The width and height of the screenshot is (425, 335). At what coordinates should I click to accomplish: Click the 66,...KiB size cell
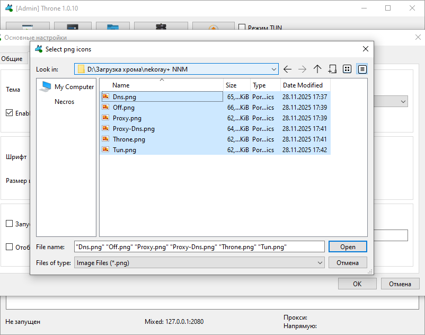238,107
